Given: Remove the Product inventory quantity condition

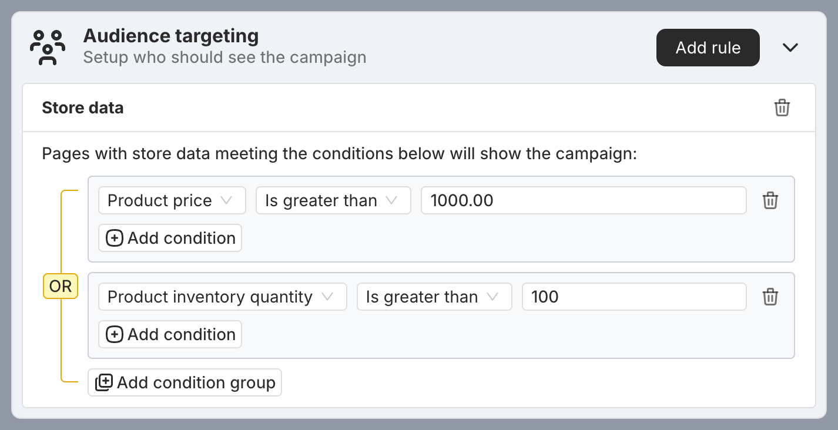Looking at the screenshot, I should pos(770,297).
